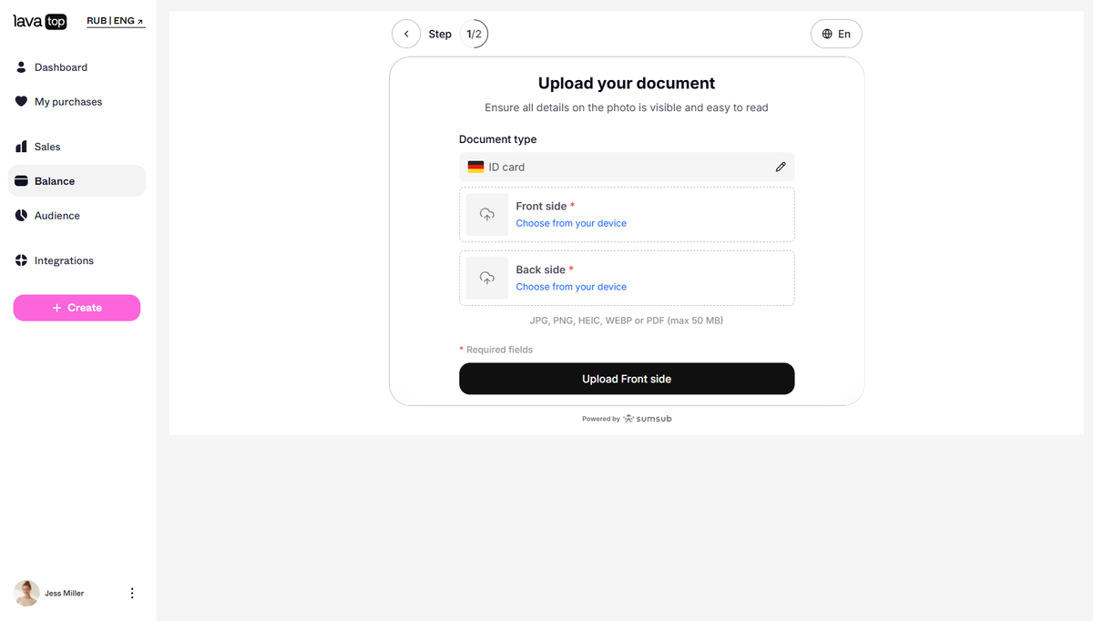
Task: Choose Back side file from your device
Action: [571, 287]
